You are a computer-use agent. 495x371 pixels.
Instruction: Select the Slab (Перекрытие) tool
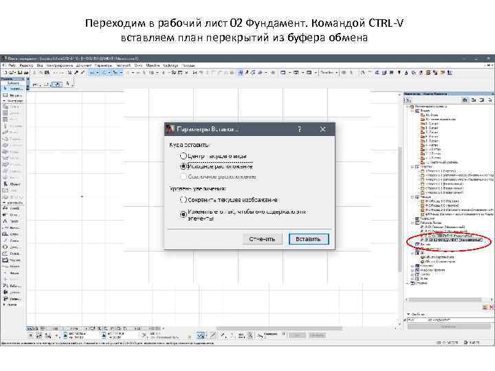coord(12,139)
